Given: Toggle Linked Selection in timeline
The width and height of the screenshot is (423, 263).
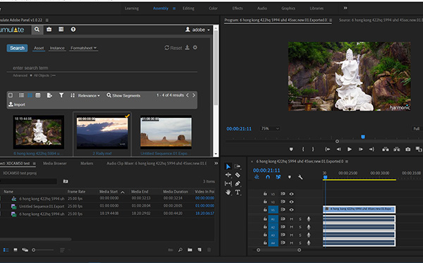Looking at the screenshot, I should (278, 177).
